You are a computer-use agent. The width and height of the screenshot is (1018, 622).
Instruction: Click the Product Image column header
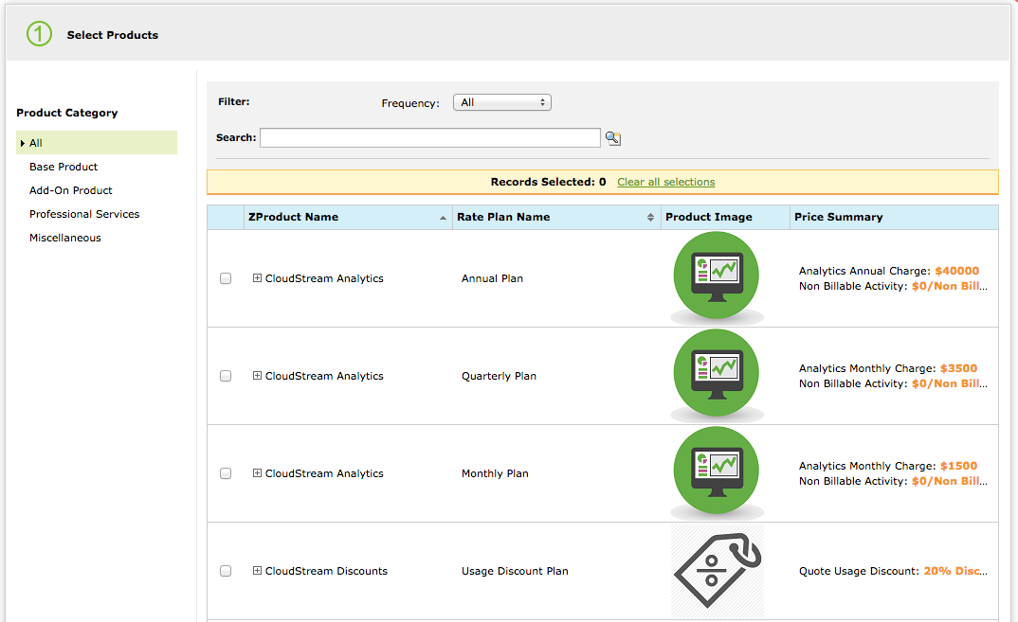pyautogui.click(x=725, y=218)
